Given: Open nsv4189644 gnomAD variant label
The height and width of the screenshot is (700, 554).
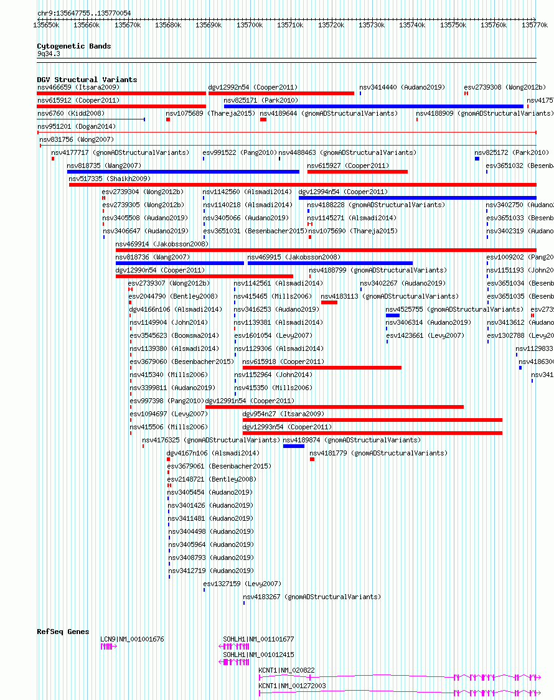Looking at the screenshot, I should click(x=329, y=113).
